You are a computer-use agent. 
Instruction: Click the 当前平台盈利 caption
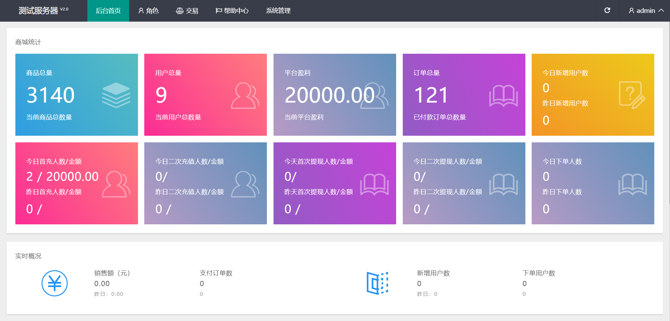(304, 117)
